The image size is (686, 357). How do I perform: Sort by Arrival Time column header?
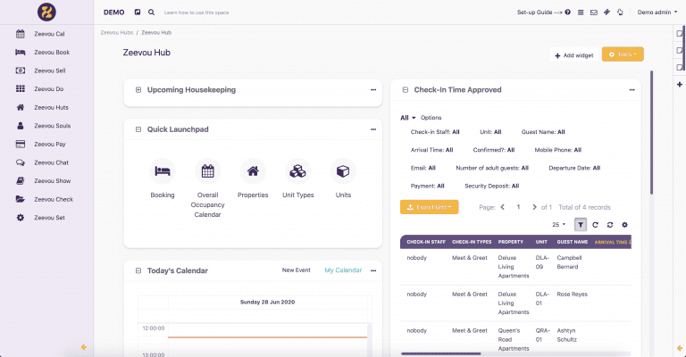[x=612, y=242]
